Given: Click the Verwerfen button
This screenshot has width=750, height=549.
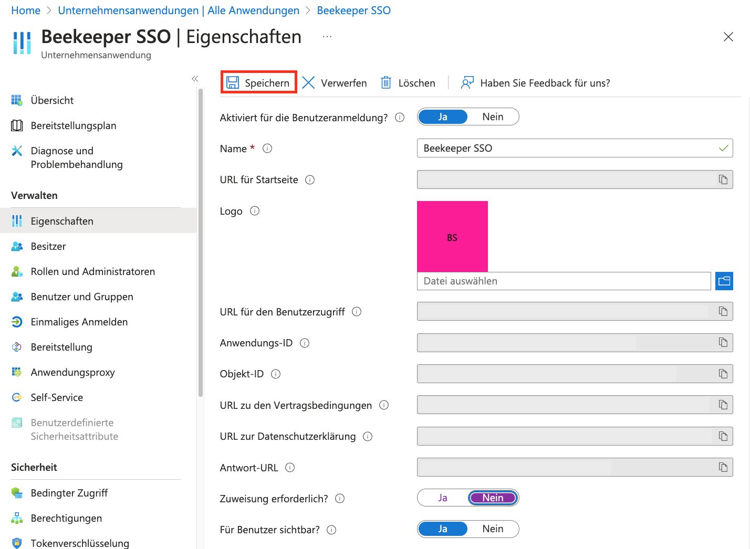Looking at the screenshot, I should pos(335,82).
